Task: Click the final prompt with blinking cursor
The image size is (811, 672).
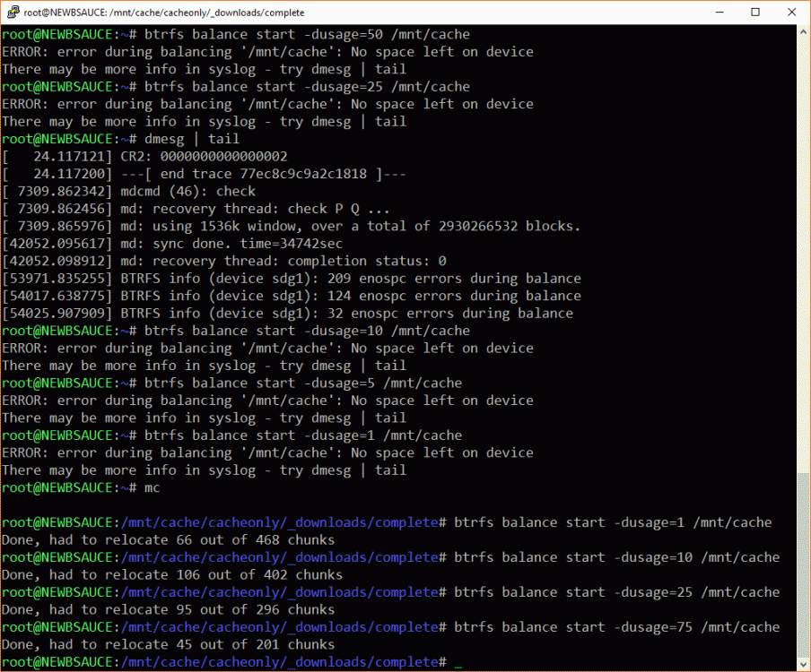Action: 231,662
